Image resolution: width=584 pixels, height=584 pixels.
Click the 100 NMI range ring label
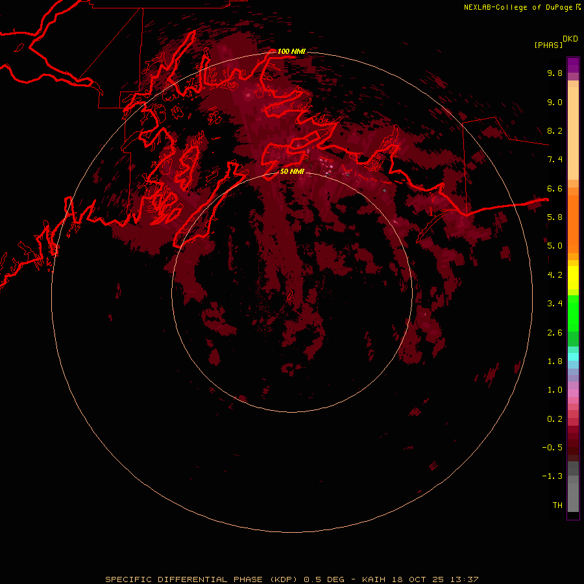coord(291,51)
